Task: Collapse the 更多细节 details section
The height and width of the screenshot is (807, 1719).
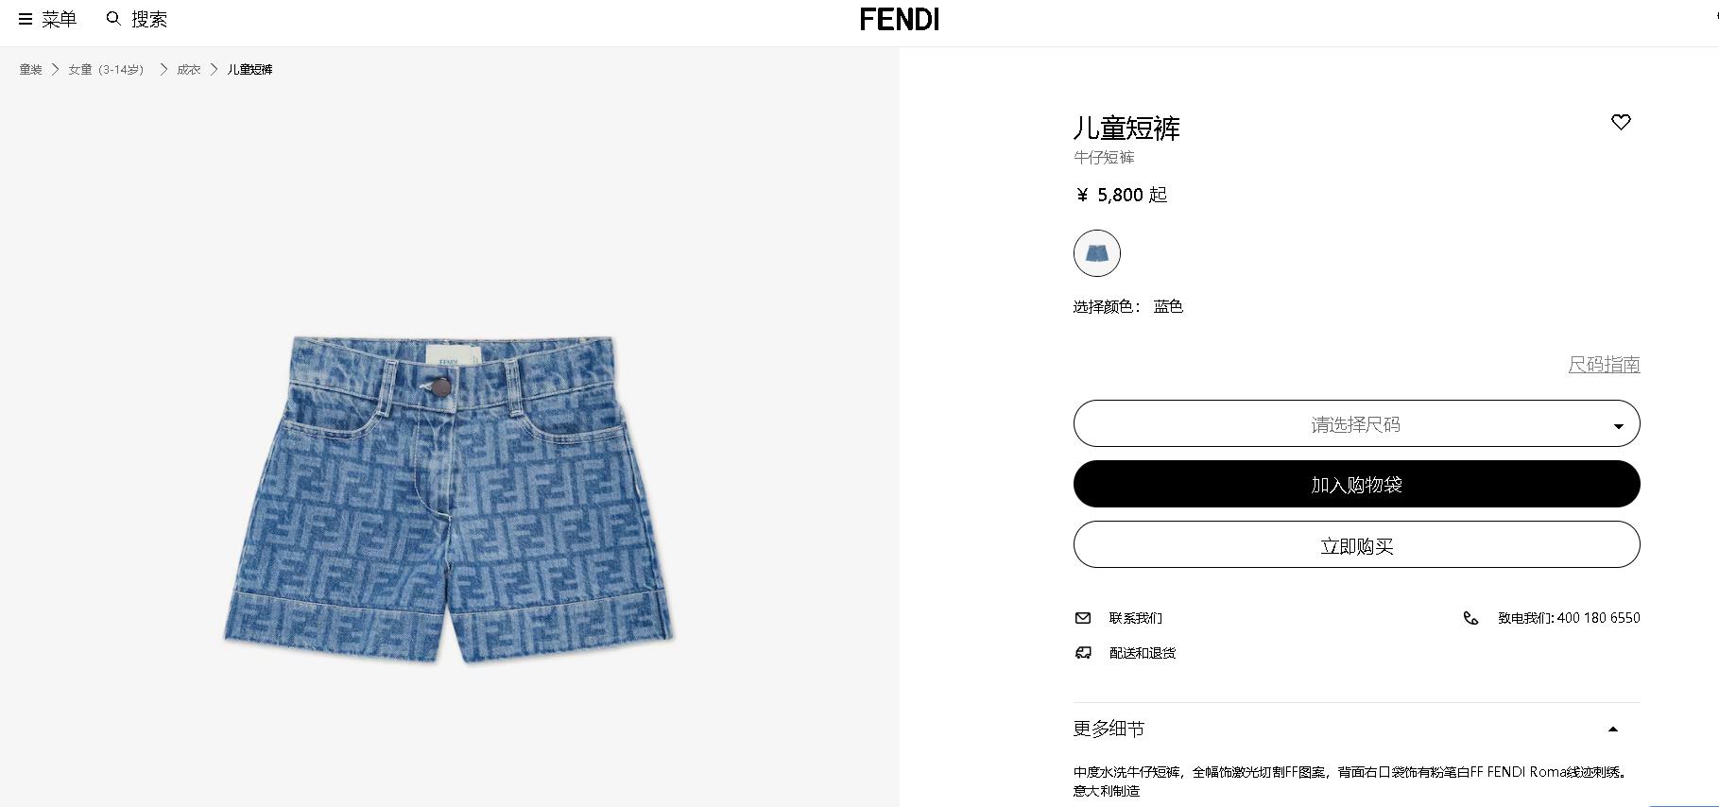Action: (1613, 729)
